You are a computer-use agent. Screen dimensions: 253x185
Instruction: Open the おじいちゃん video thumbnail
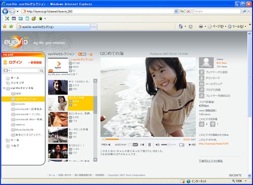pyautogui.click(x=58, y=119)
